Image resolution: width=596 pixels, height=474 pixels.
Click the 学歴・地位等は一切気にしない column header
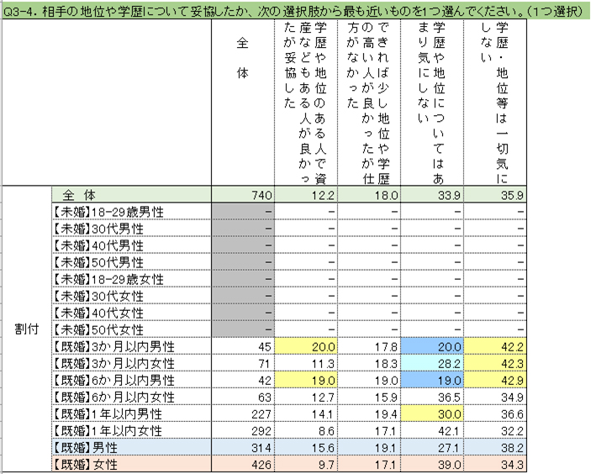point(495,103)
